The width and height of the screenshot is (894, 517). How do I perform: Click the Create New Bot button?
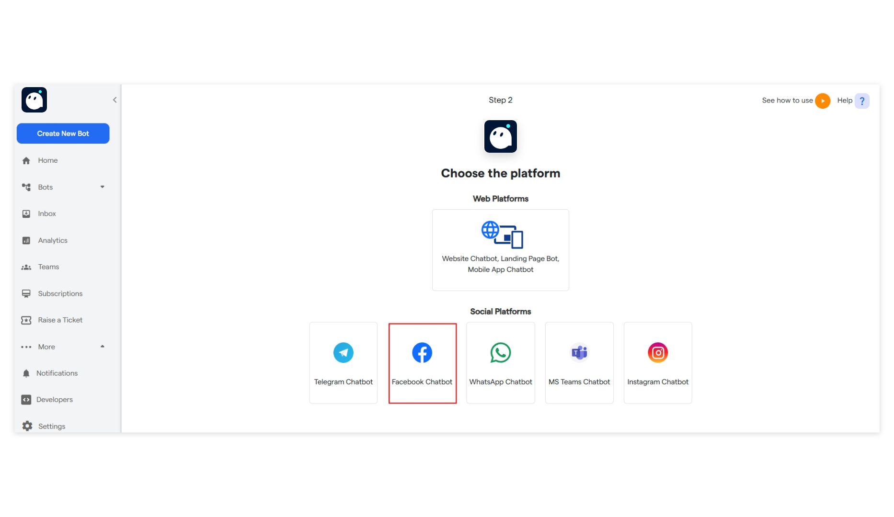coord(63,133)
